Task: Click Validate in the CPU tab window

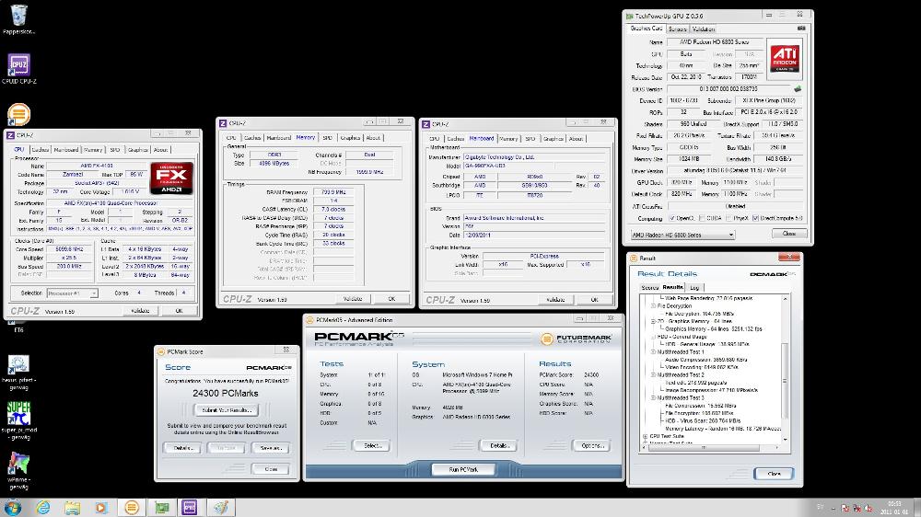Action: (140, 310)
